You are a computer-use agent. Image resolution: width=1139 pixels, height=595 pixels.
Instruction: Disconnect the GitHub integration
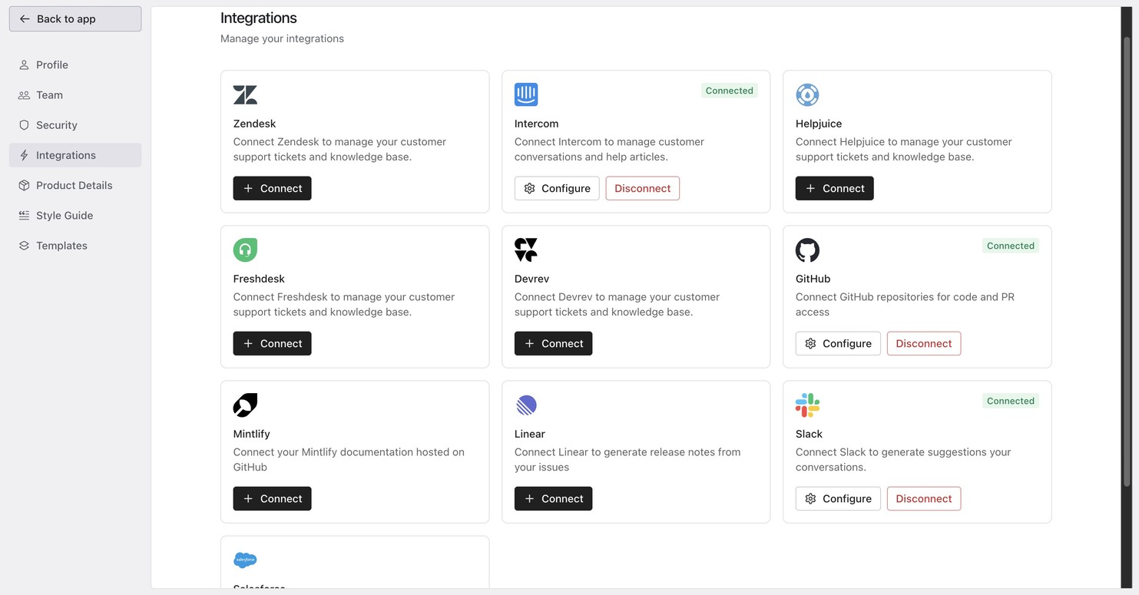(x=924, y=343)
